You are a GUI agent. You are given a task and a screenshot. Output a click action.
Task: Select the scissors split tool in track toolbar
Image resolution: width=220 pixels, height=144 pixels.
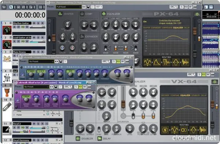(19, 7)
